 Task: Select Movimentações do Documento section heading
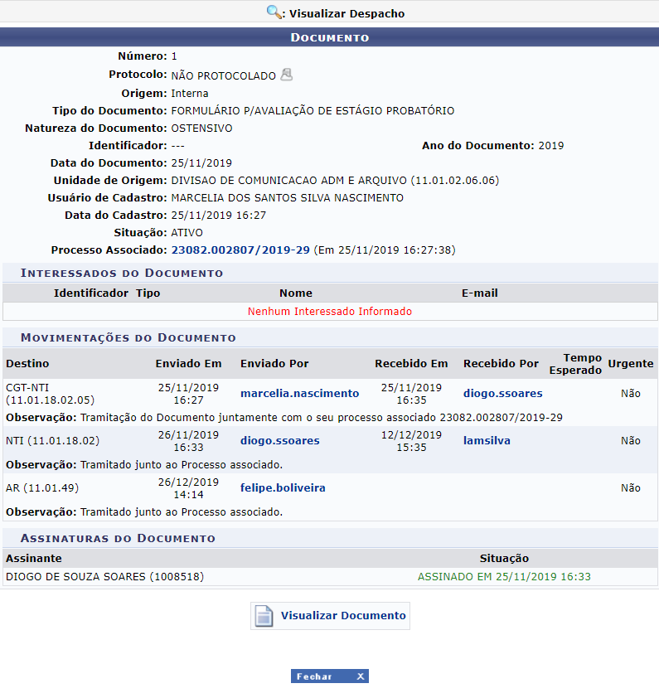click(128, 338)
